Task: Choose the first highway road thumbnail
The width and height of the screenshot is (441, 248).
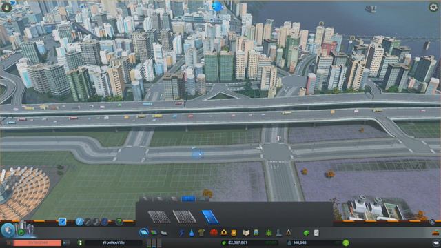Action: tap(159, 217)
